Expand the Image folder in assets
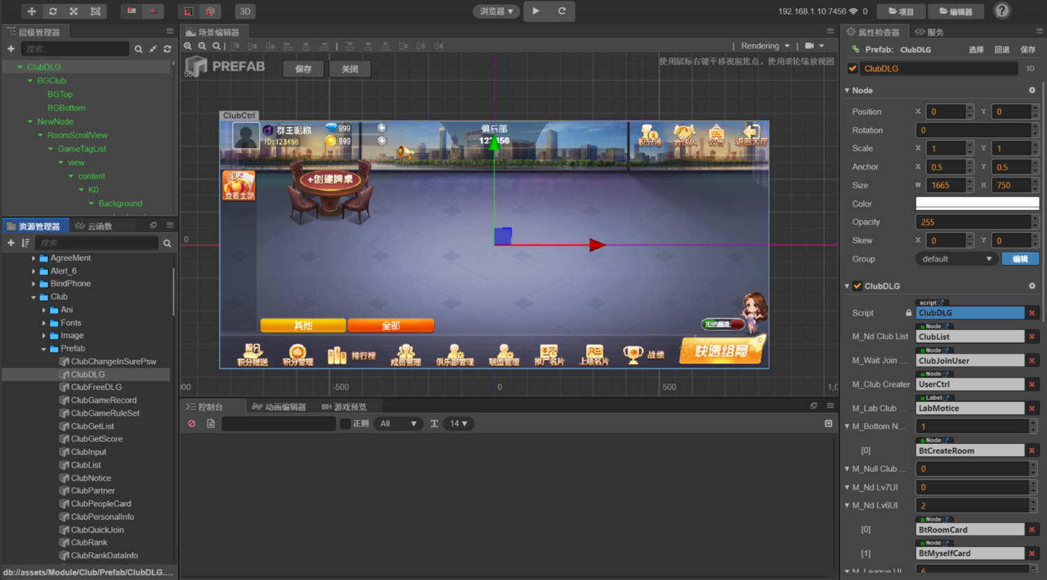Viewport: 1047px width, 580px height. pos(44,336)
